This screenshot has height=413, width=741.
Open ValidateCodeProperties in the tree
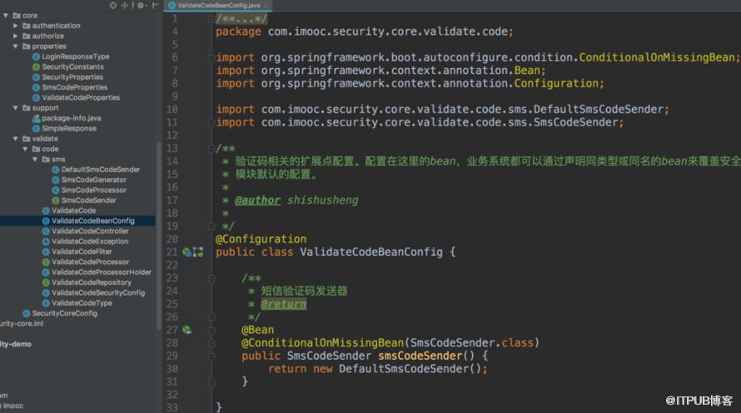point(81,98)
